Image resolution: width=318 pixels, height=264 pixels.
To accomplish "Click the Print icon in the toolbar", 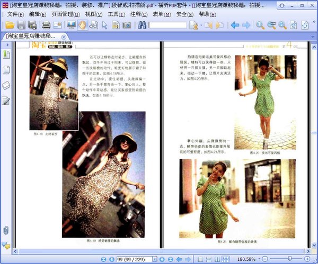I will [46, 25].
